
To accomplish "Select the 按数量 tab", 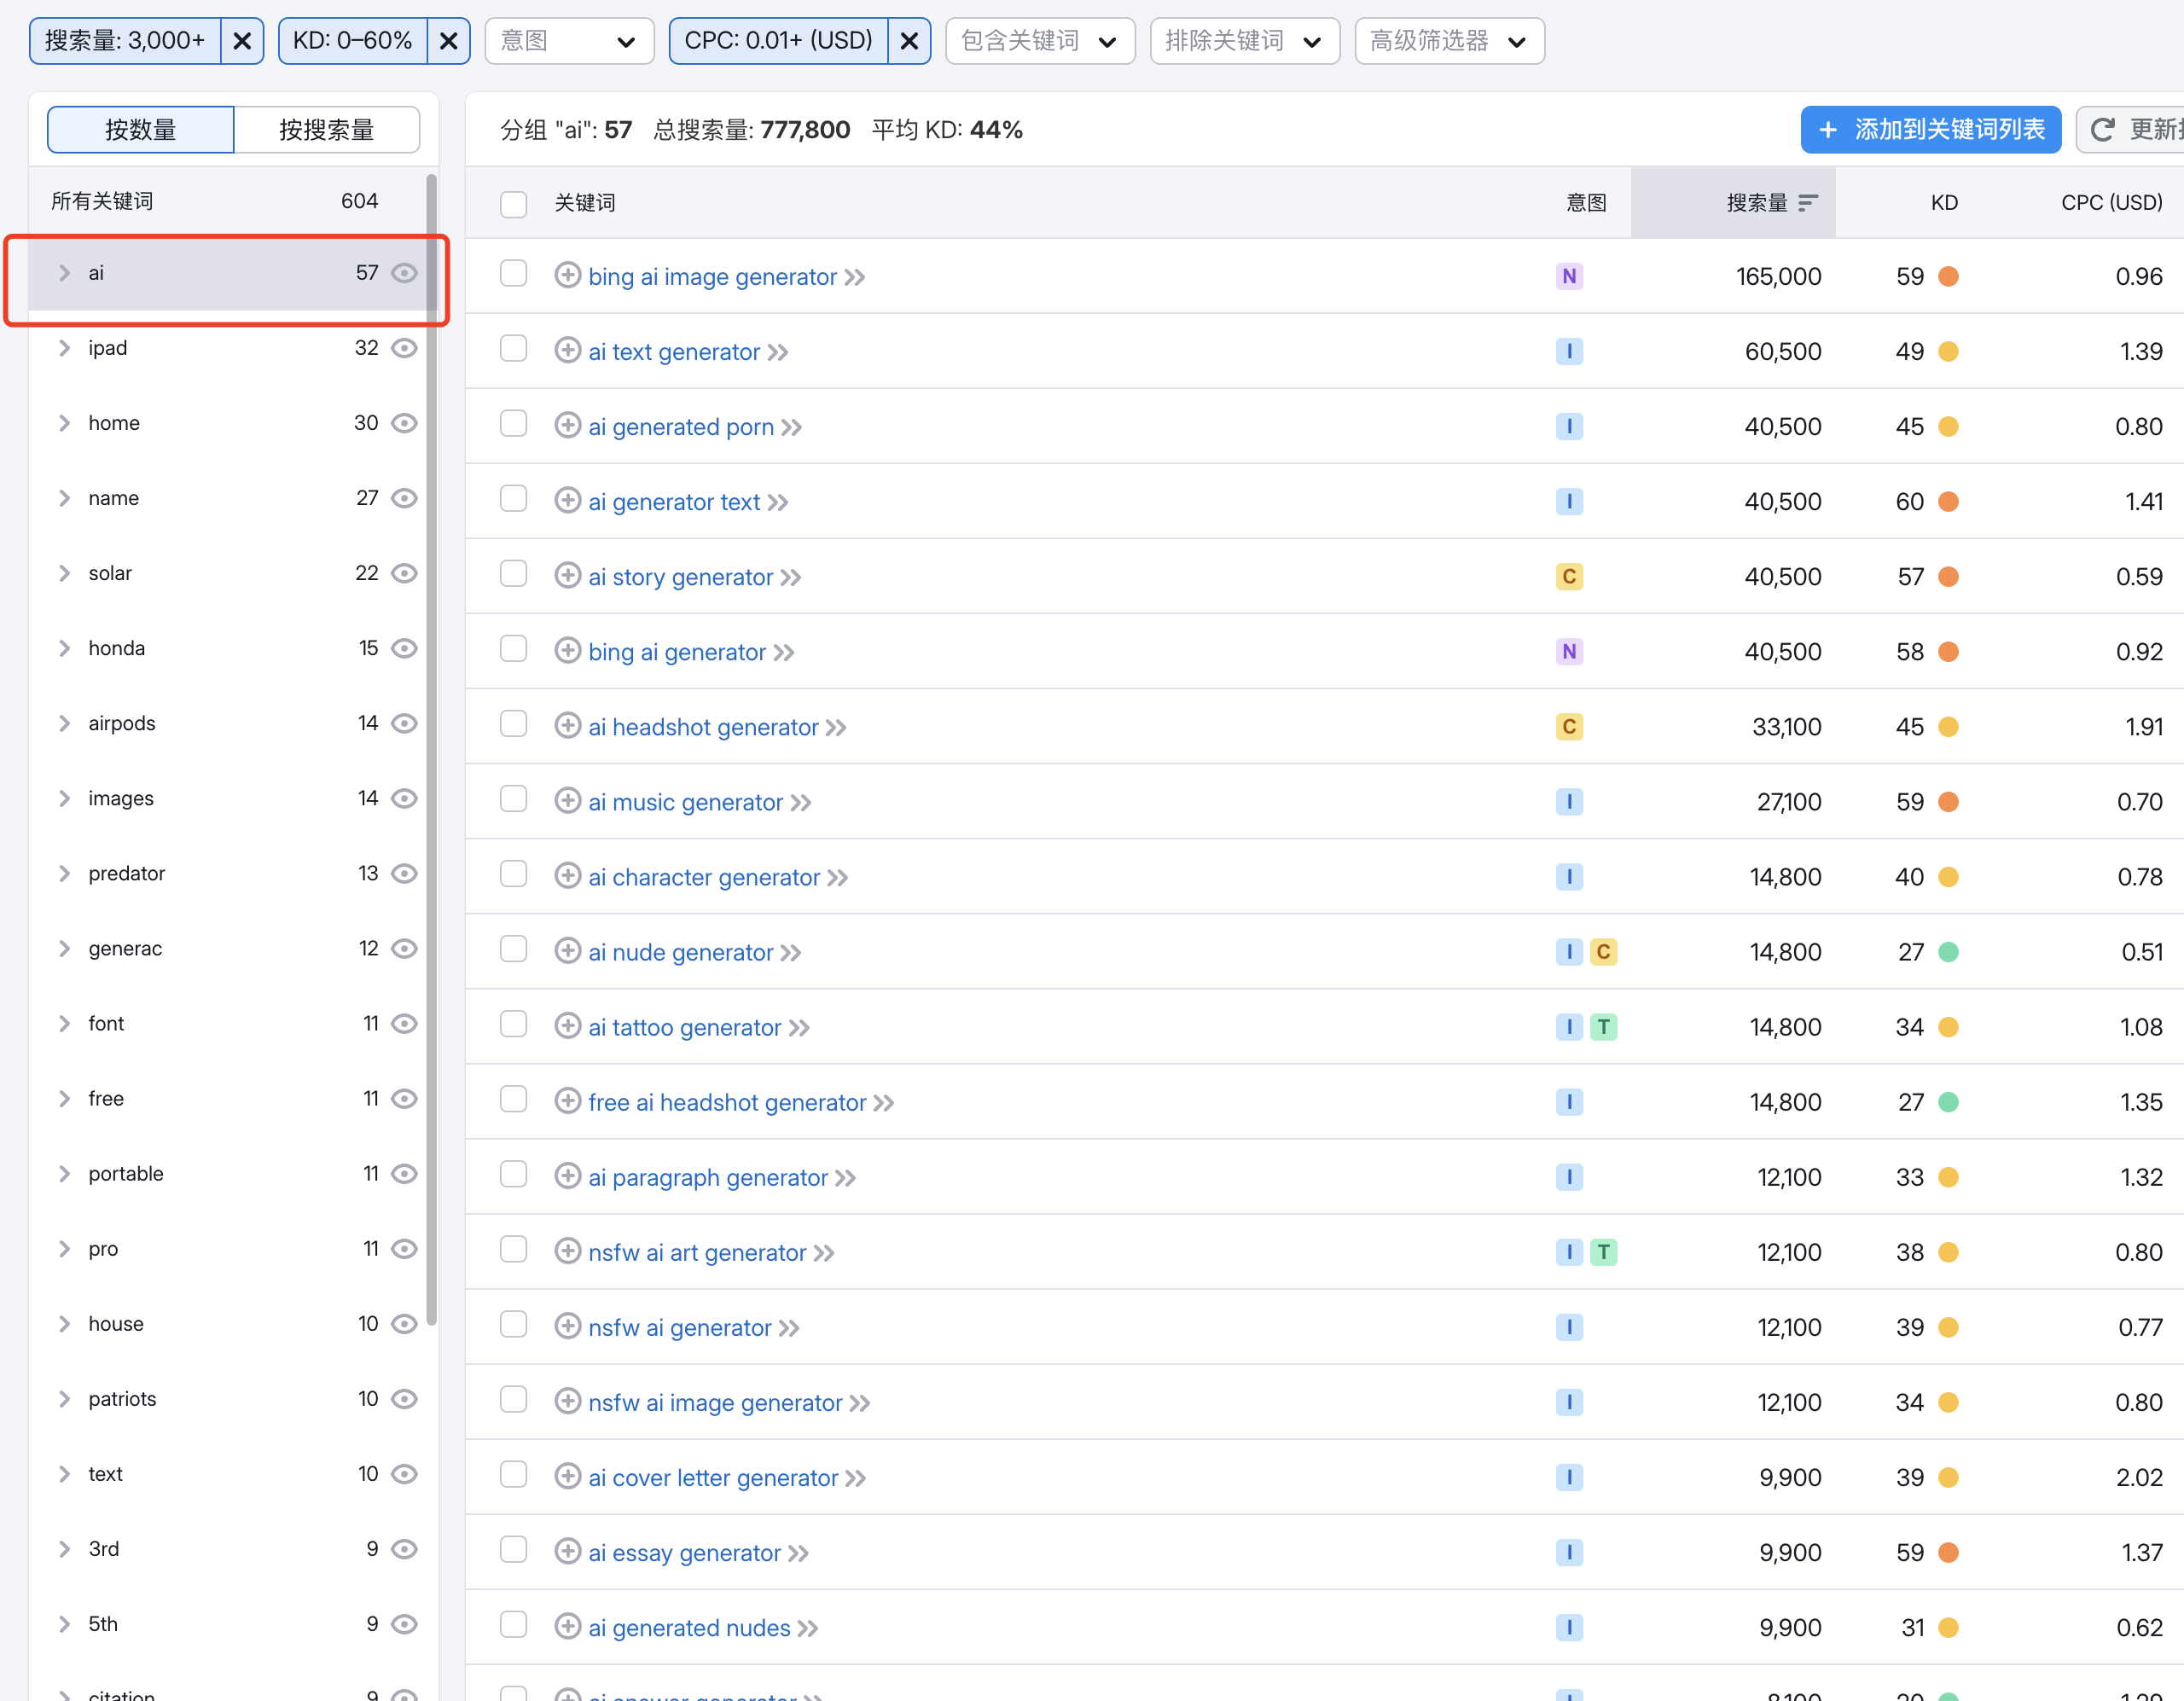I will (141, 130).
